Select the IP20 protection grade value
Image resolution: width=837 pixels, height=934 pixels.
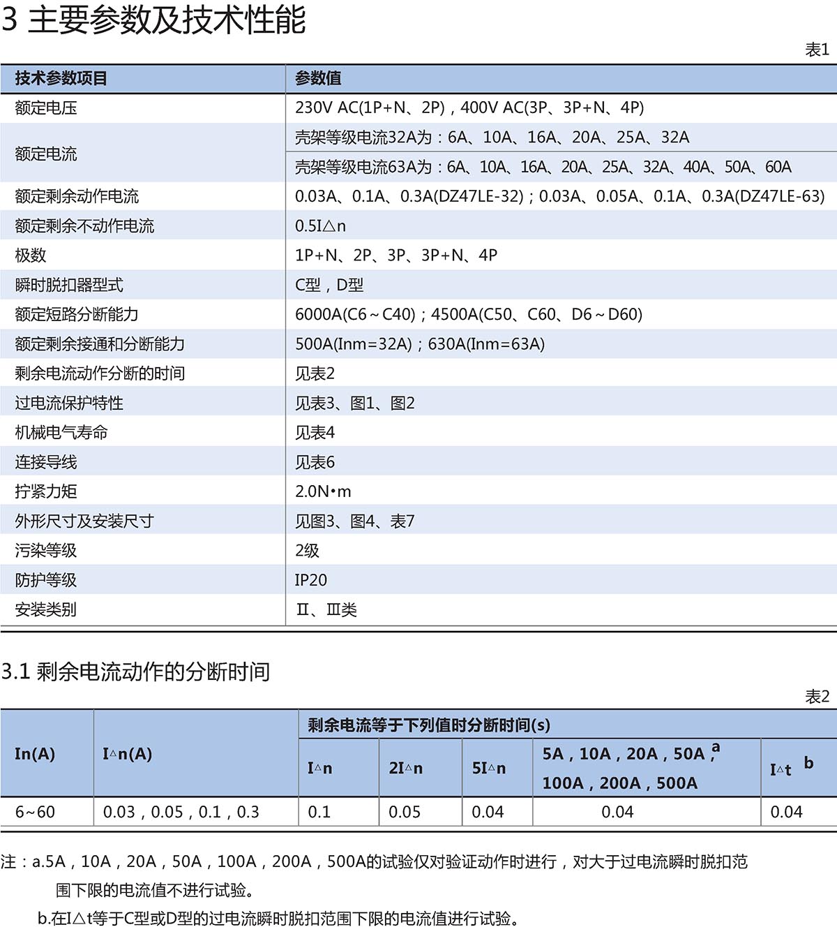[x=310, y=581]
